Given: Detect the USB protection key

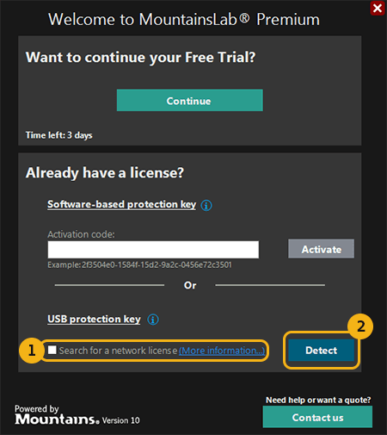Looking at the screenshot, I should pyautogui.click(x=321, y=351).
